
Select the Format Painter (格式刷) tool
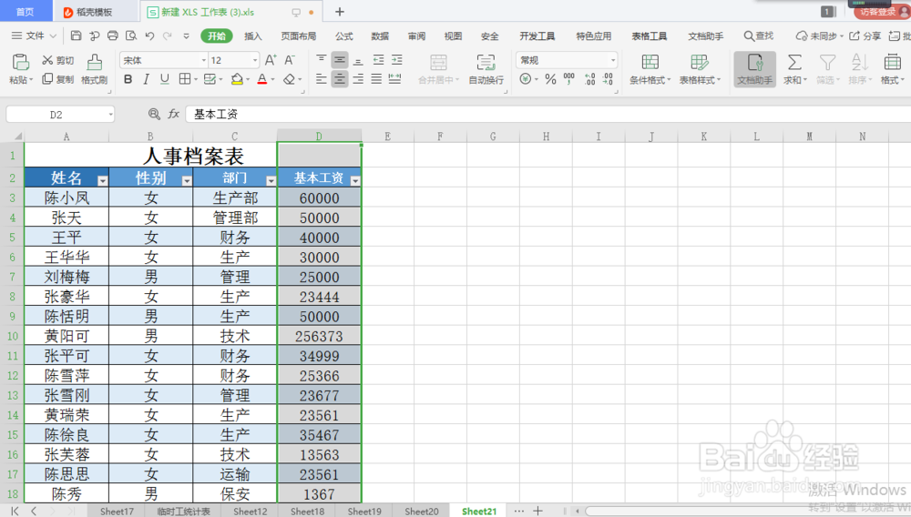pyautogui.click(x=94, y=69)
